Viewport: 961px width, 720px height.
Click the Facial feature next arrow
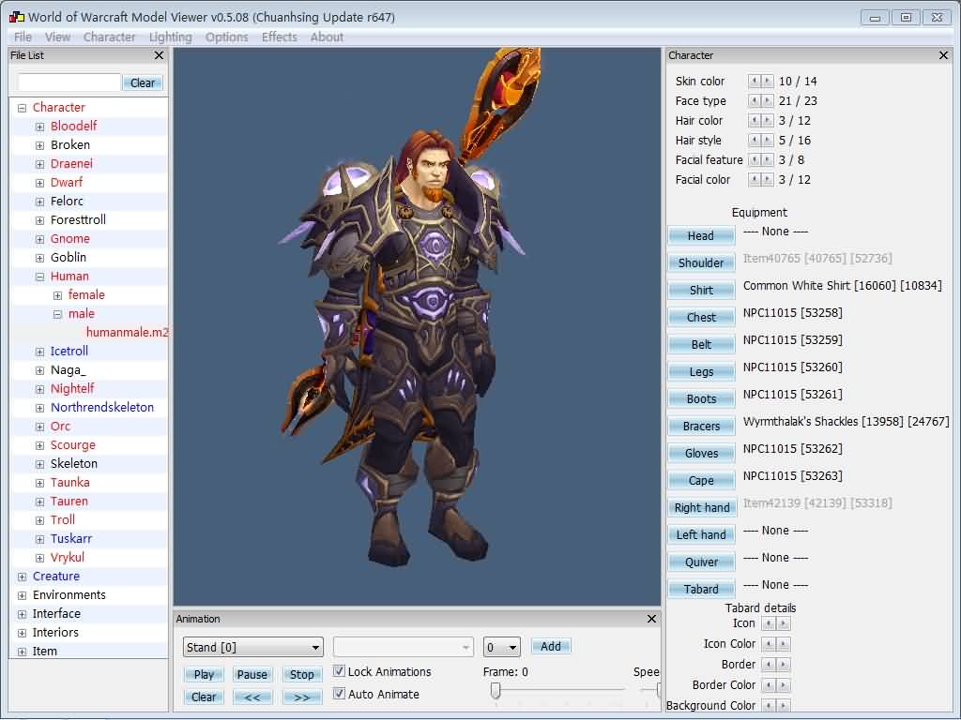(768, 159)
